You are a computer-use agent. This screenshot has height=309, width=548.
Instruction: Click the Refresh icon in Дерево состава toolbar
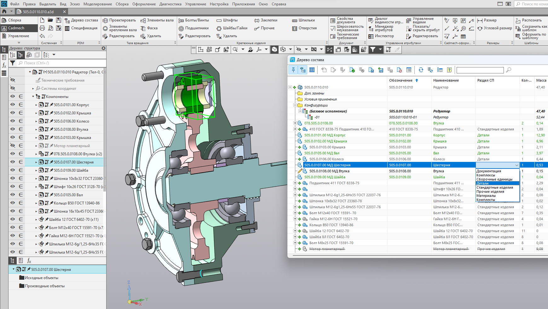coord(421,70)
